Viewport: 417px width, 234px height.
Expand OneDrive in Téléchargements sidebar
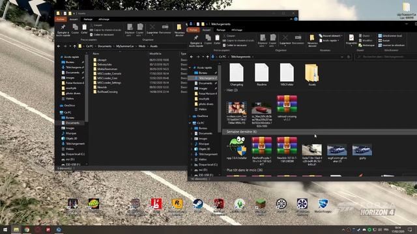tap(190, 116)
